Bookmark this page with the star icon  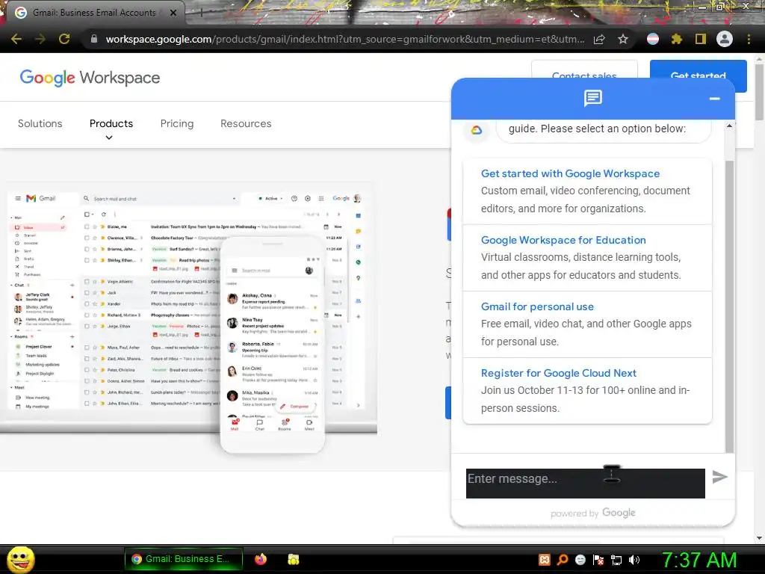click(623, 39)
